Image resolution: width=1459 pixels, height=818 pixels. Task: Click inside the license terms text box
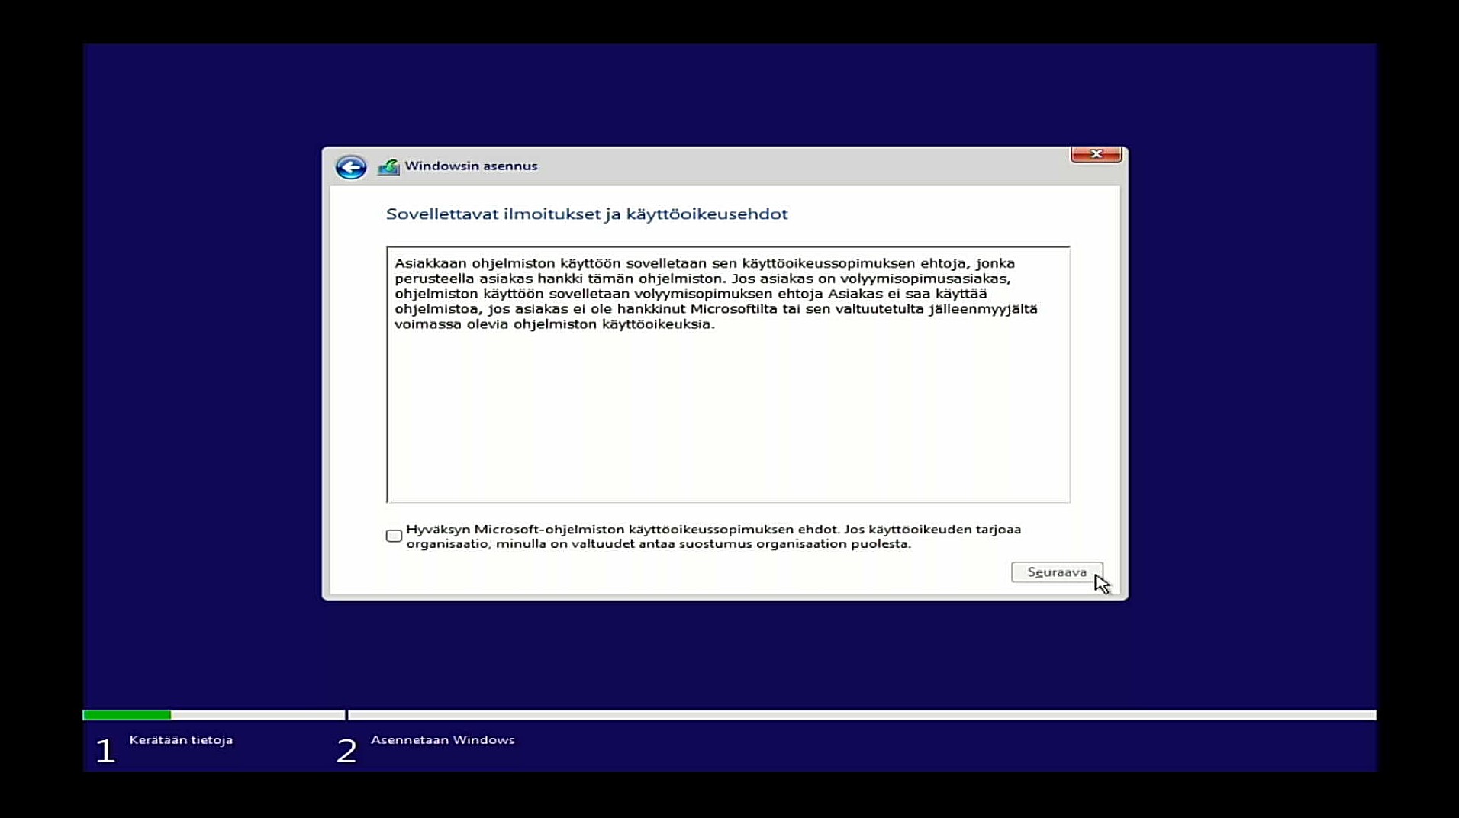[x=728, y=374]
